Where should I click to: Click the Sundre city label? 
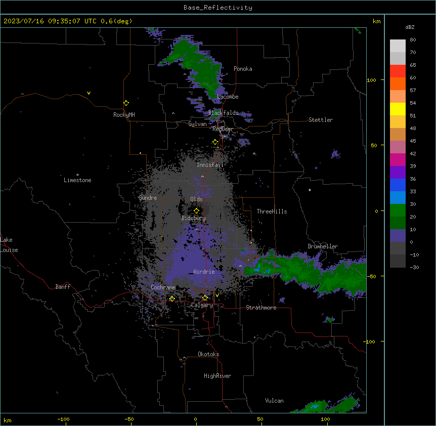[148, 198]
